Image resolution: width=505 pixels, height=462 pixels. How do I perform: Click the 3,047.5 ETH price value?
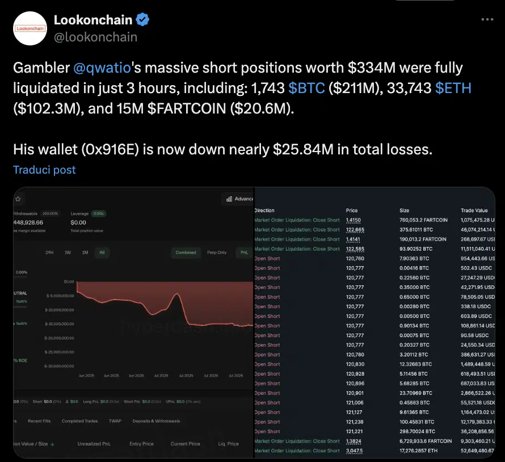point(353,451)
